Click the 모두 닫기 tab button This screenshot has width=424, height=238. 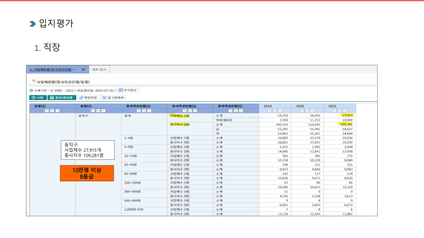(99, 70)
